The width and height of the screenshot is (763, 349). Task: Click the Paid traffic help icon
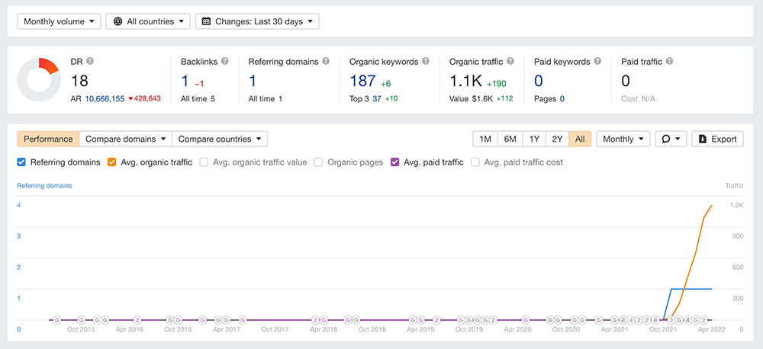click(669, 62)
